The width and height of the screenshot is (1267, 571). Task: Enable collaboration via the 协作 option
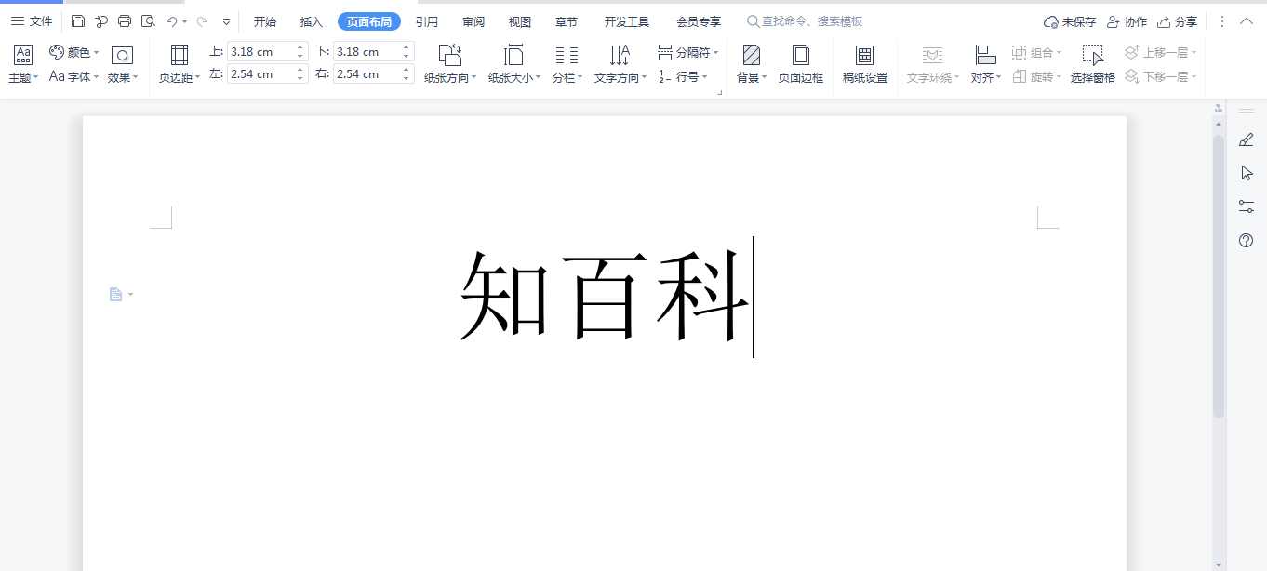[x=1127, y=20]
